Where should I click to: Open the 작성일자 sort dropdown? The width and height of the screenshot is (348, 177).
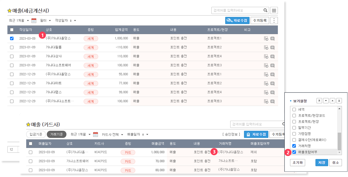click(66, 20)
